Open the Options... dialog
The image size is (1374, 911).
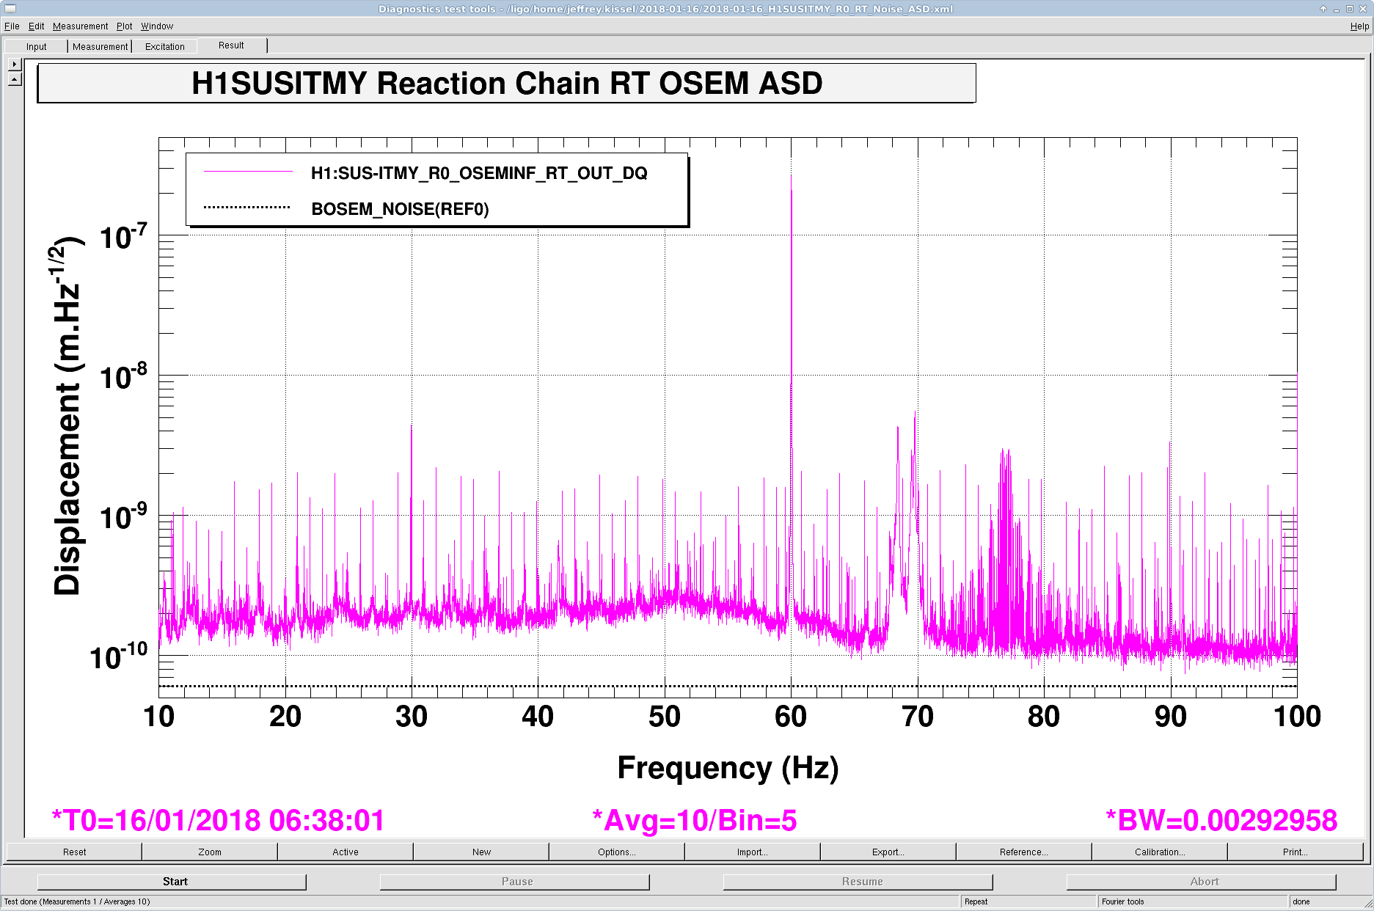(x=616, y=852)
